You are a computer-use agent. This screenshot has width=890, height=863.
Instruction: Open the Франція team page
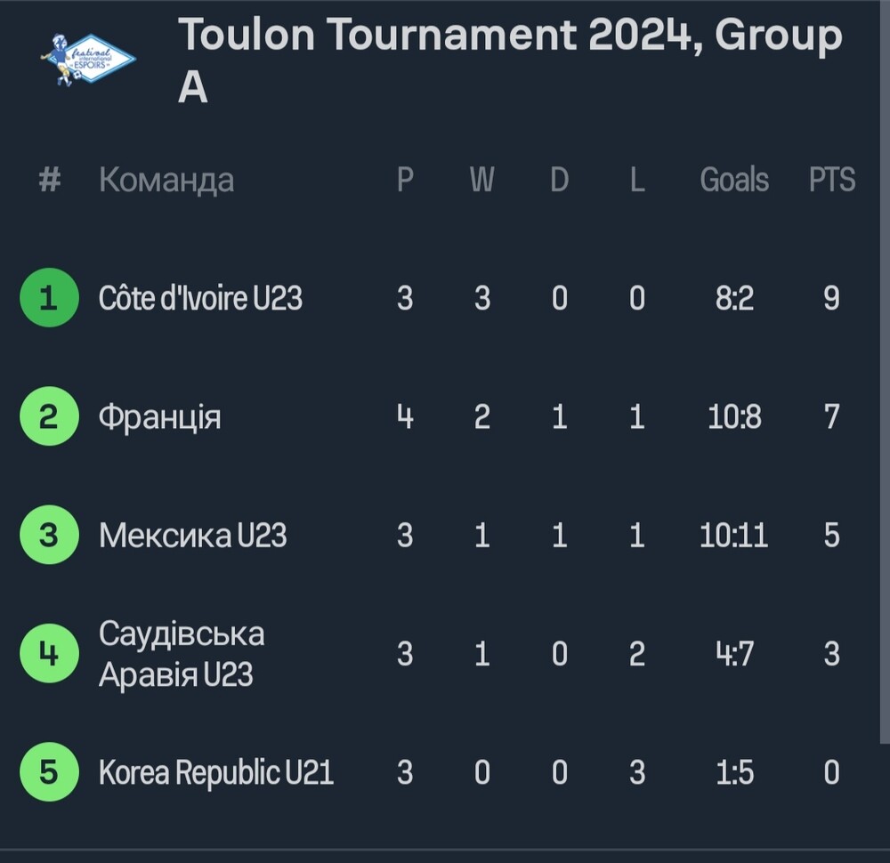[x=159, y=417]
